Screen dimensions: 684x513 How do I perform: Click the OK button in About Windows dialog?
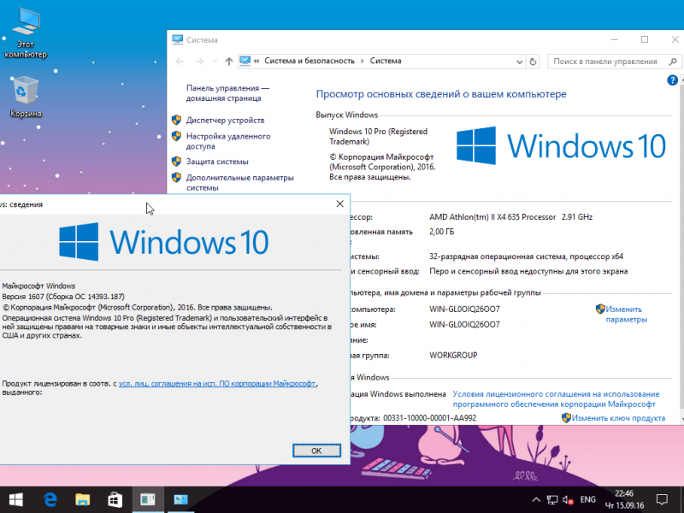click(316, 451)
